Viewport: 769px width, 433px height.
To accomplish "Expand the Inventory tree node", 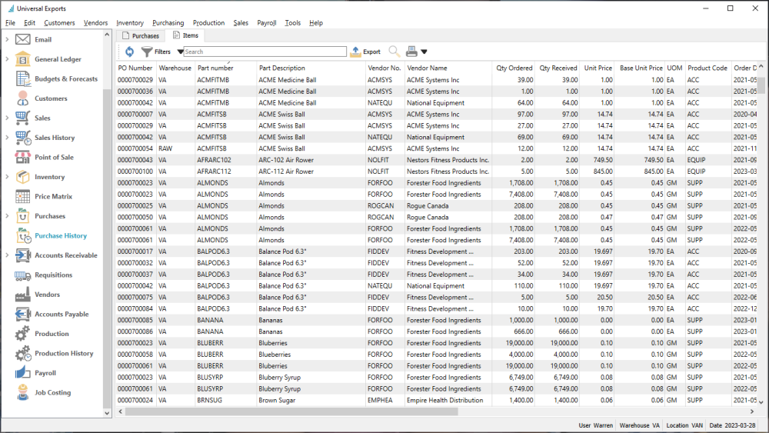I will [7, 177].
